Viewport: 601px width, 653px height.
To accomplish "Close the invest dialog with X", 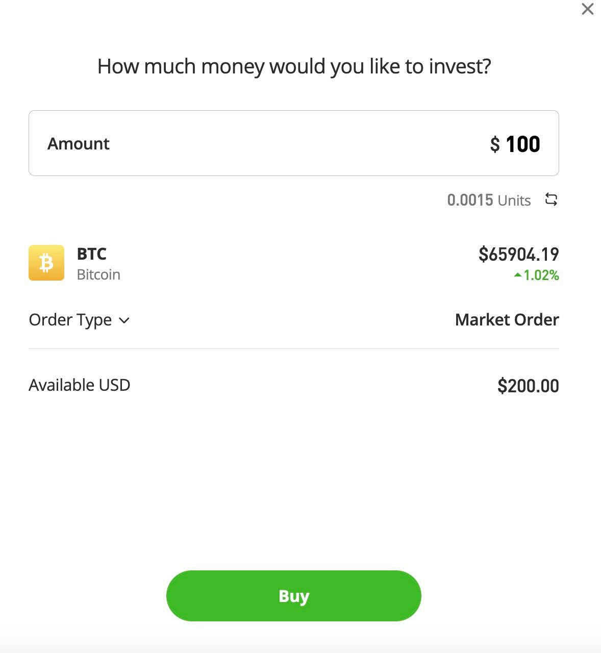I will click(x=588, y=9).
